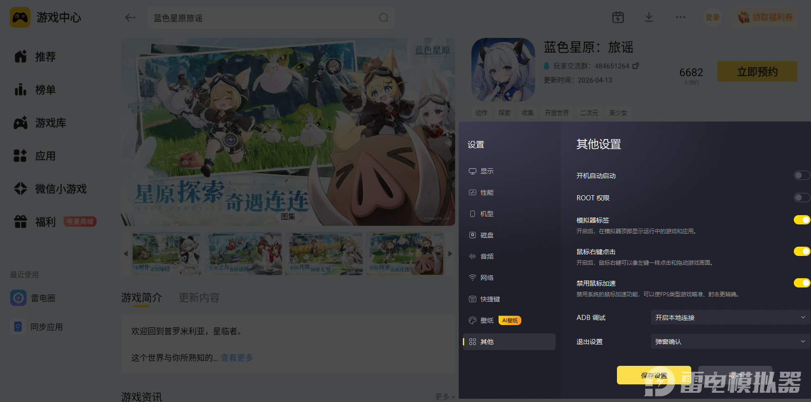Click the performance chart icon in settings

point(473,192)
